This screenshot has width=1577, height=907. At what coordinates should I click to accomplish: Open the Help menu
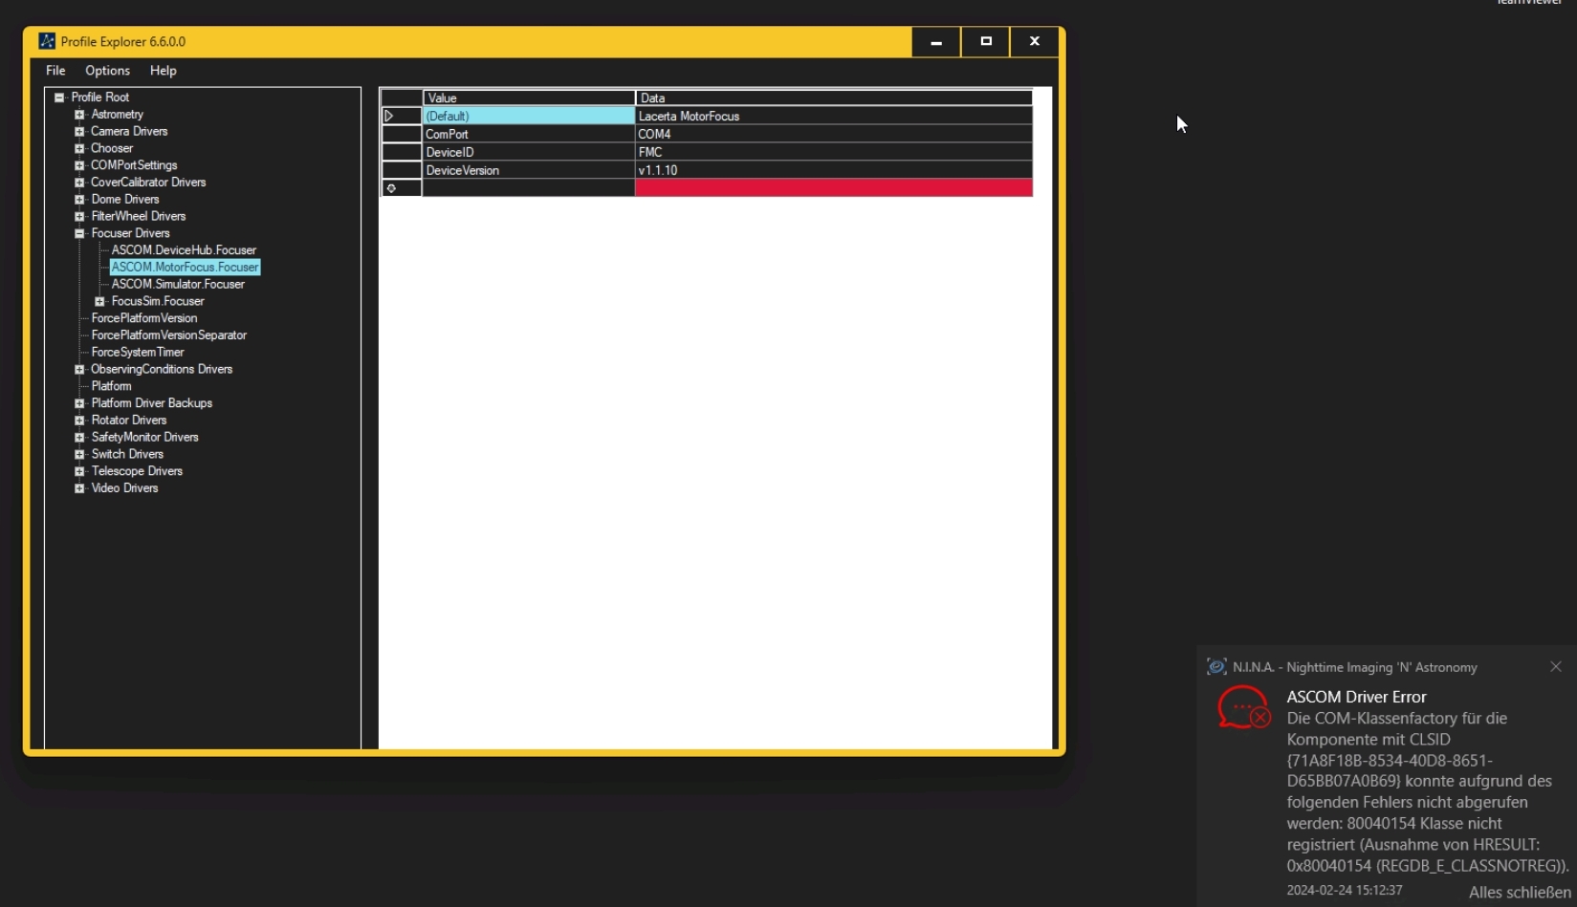(163, 71)
